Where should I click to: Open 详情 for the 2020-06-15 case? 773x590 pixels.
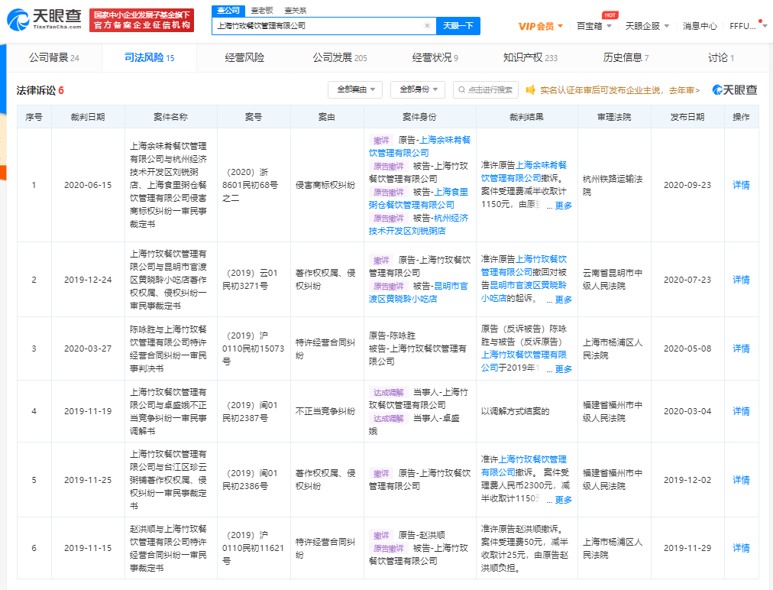click(741, 185)
